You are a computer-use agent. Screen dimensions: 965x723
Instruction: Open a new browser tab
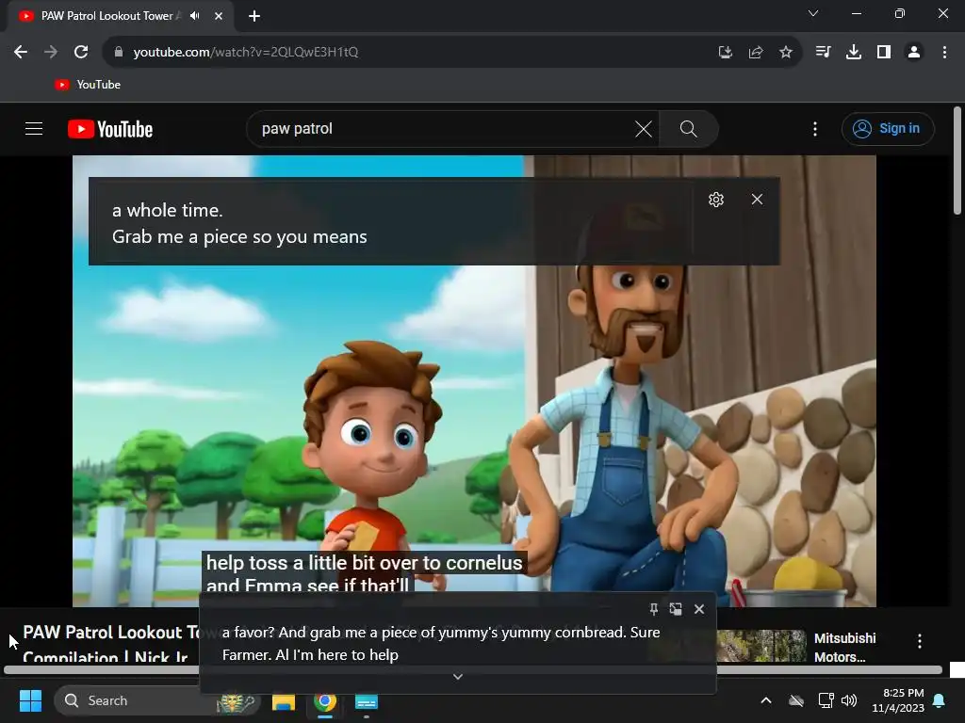pyautogui.click(x=254, y=16)
